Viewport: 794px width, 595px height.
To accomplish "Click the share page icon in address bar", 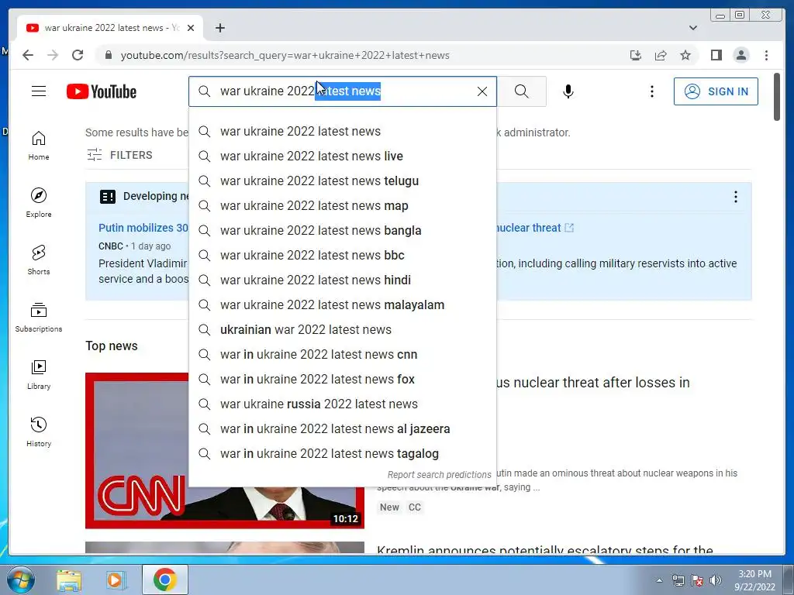I will [661, 55].
